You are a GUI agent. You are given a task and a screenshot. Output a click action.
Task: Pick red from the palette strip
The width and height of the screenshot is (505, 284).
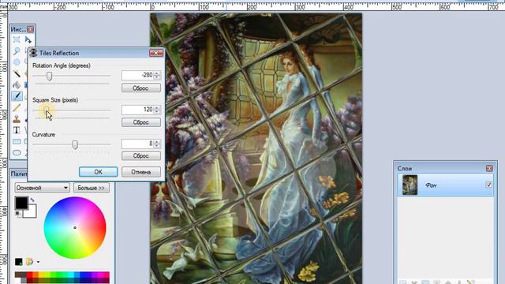30,275
